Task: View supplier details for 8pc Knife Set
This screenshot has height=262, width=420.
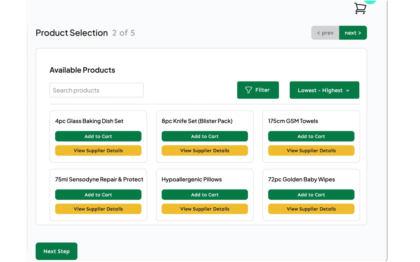Action: tap(205, 151)
